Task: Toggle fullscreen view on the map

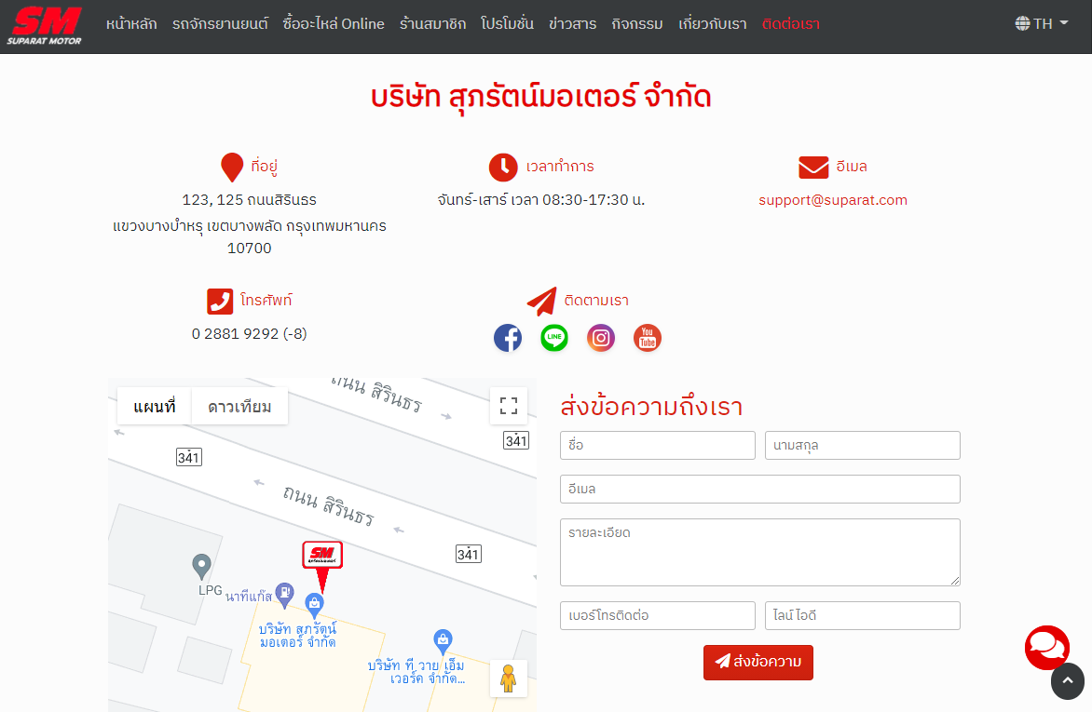Action: coord(509,406)
